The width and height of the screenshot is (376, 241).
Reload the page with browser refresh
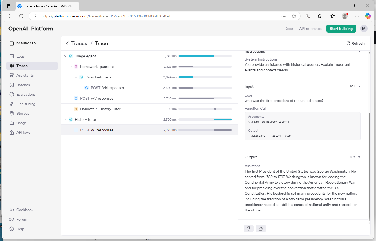(21, 16)
